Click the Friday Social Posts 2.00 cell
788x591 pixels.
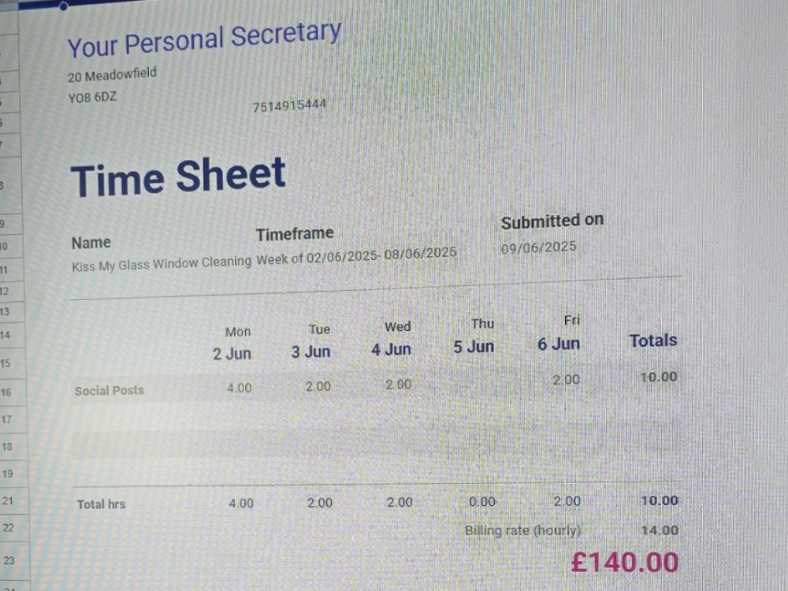(x=567, y=380)
